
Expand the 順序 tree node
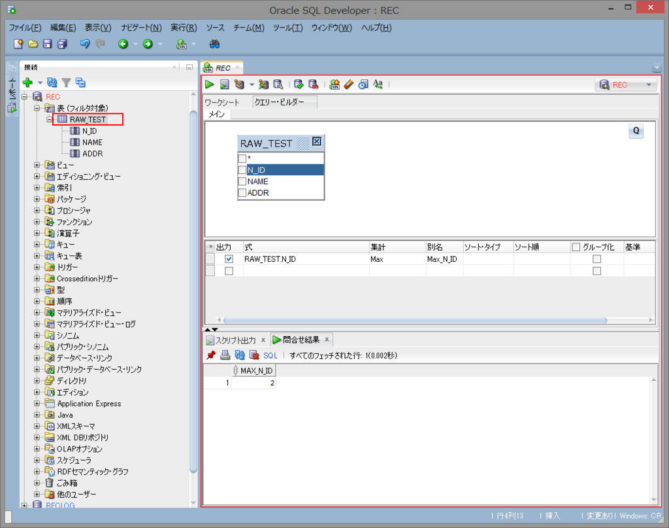point(37,301)
